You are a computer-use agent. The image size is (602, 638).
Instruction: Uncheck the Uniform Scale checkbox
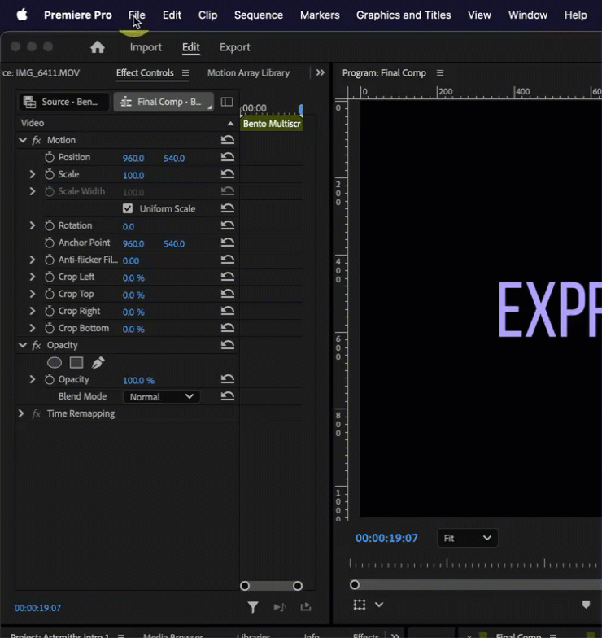[128, 208]
